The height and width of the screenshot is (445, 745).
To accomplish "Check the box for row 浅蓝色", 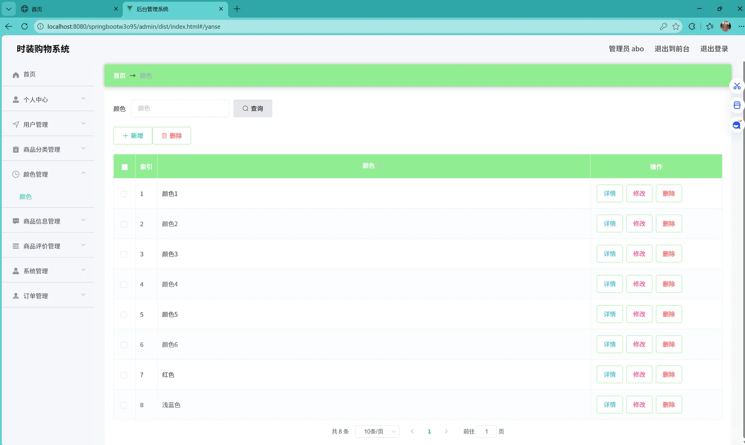I will [124, 405].
